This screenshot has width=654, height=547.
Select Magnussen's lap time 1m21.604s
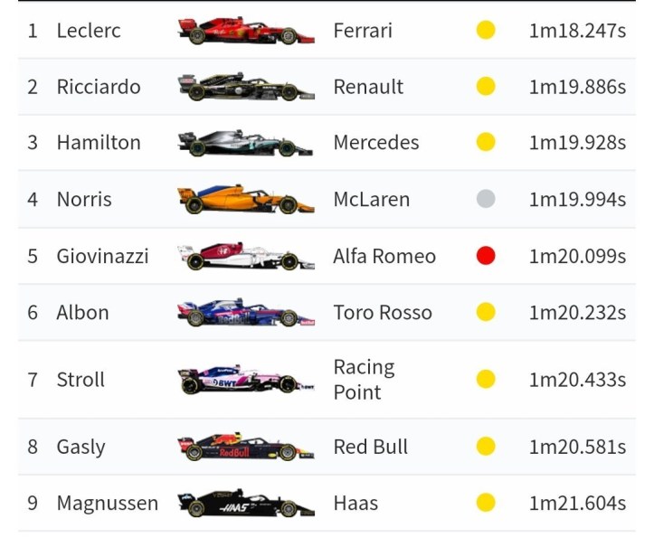point(577,503)
